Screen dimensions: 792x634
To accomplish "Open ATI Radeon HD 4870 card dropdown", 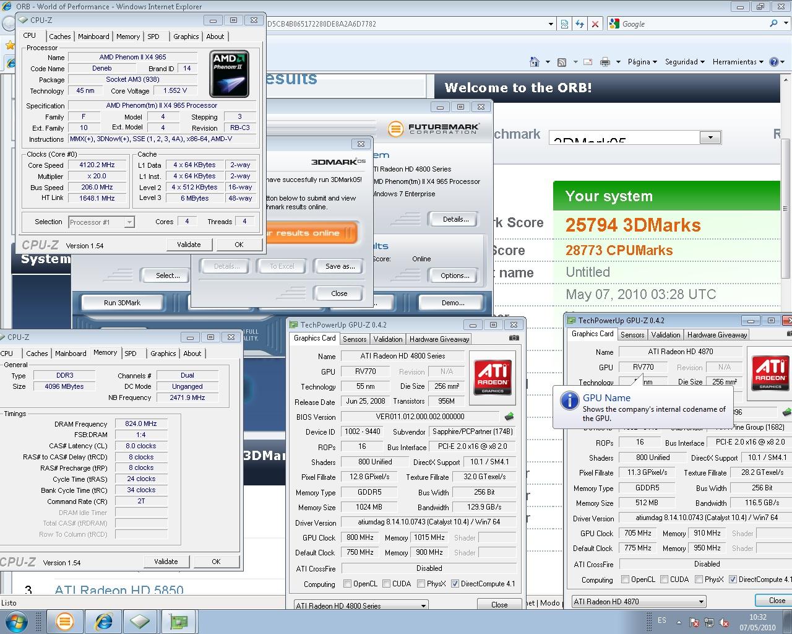I will (x=638, y=601).
